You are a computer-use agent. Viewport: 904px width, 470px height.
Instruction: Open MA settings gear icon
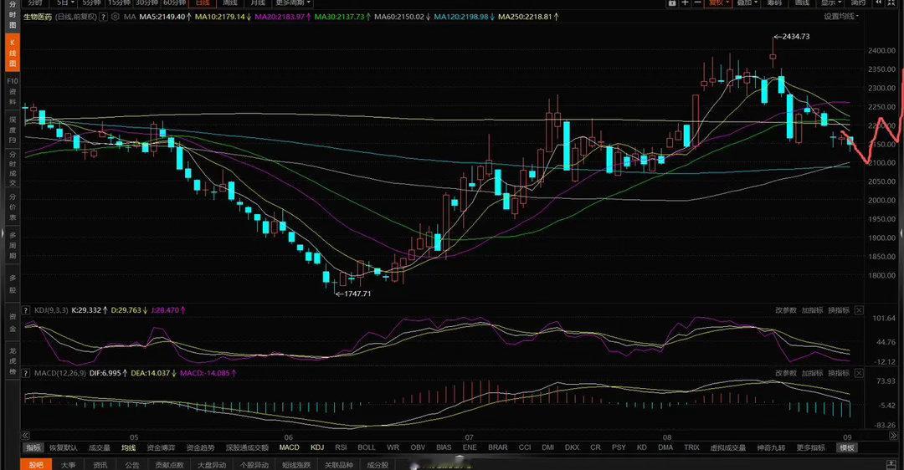116,17
